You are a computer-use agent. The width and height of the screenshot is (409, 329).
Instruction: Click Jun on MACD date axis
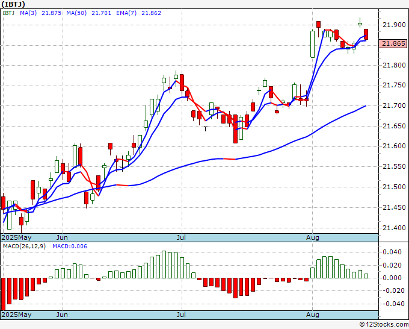click(x=62, y=315)
